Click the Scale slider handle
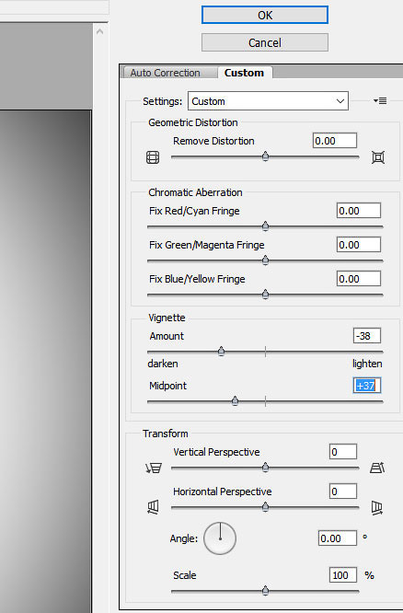 click(265, 590)
